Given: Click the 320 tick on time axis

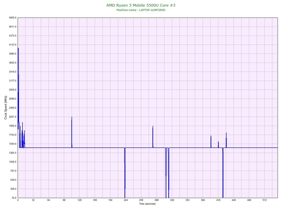Looking at the screenshot, I should tap(172, 200).
